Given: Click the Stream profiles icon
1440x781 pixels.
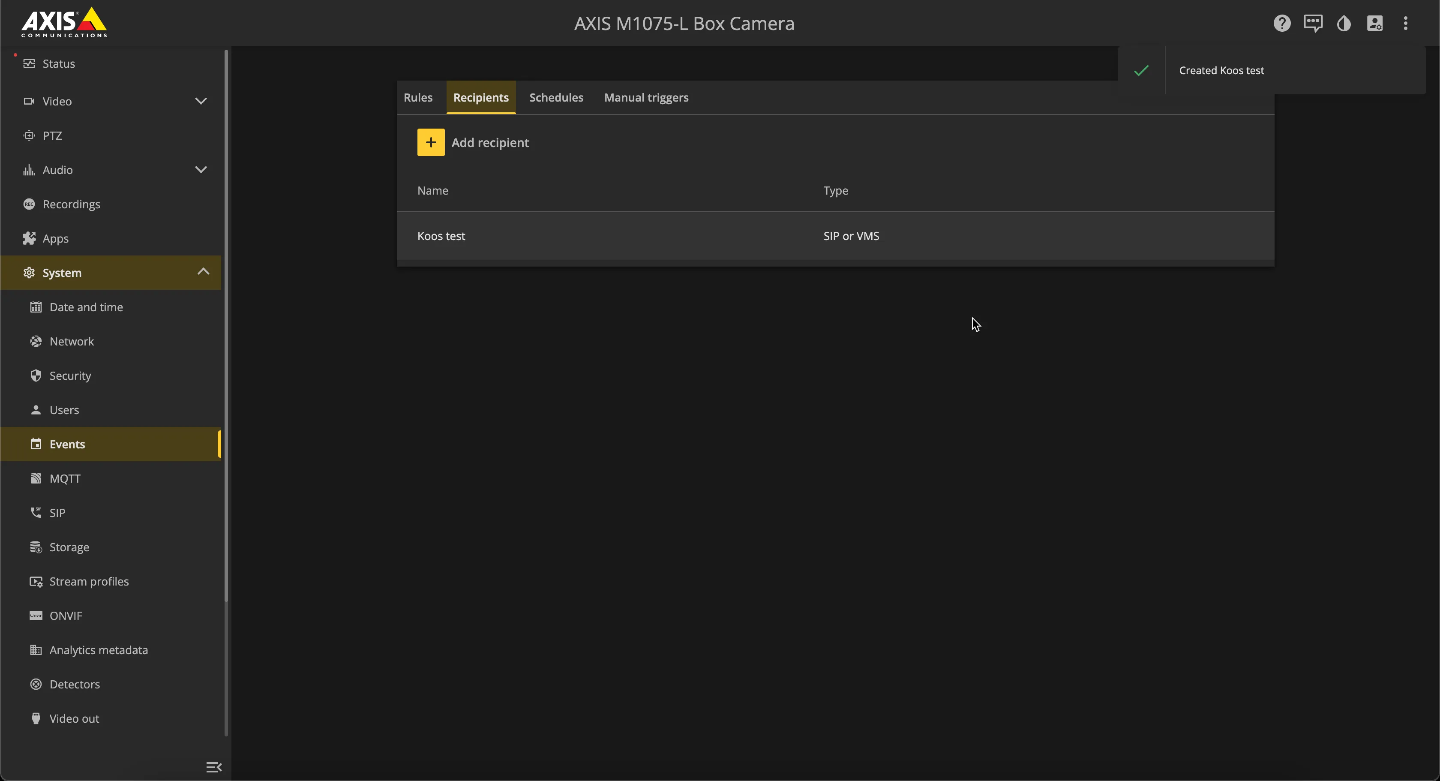Looking at the screenshot, I should [x=36, y=581].
